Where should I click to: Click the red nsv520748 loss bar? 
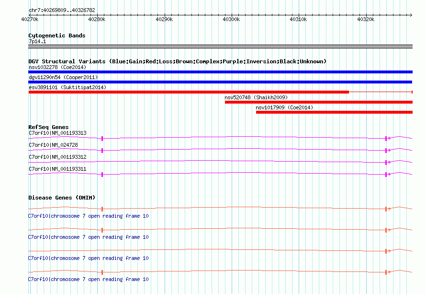click(x=319, y=102)
